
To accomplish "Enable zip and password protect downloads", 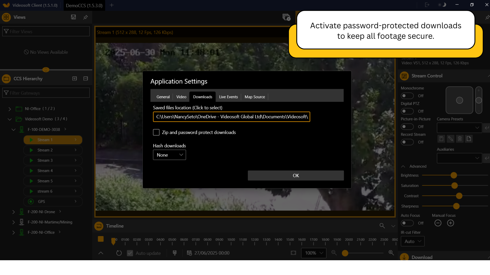I will (x=156, y=132).
